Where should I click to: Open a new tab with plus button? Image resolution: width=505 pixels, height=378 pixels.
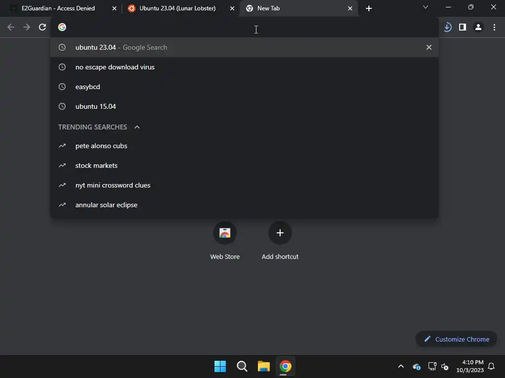click(369, 8)
